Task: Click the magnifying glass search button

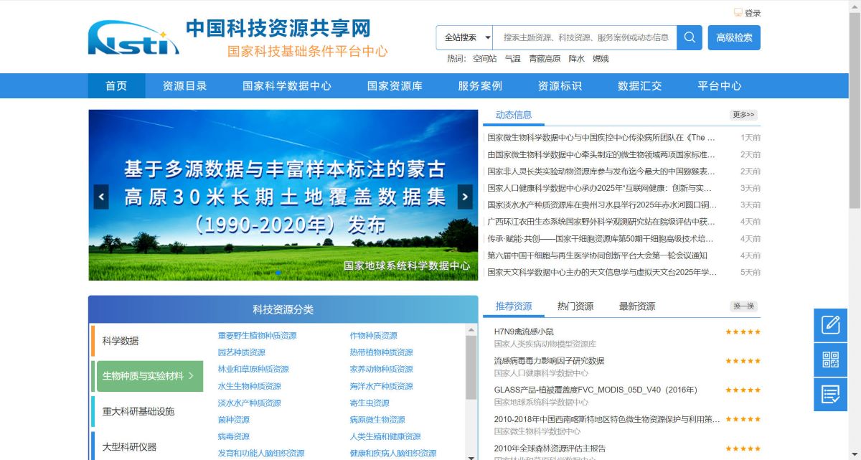Action: click(x=689, y=37)
